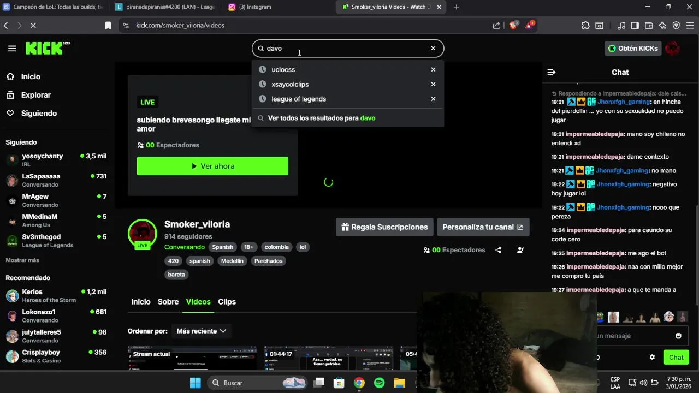
Task: Switch to the Clips tab
Action: (x=227, y=302)
